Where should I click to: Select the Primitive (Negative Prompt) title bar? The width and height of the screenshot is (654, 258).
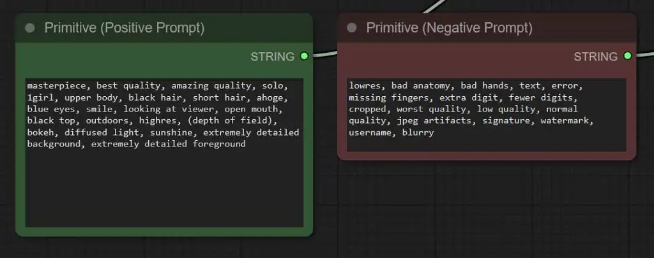click(479, 28)
